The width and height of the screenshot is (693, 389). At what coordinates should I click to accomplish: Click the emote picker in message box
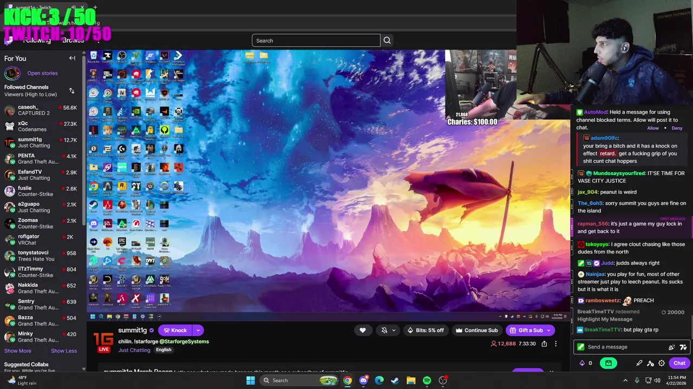[x=672, y=347]
